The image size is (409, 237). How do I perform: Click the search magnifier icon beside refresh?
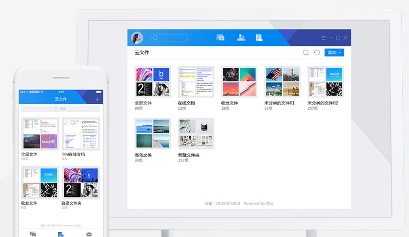click(306, 53)
